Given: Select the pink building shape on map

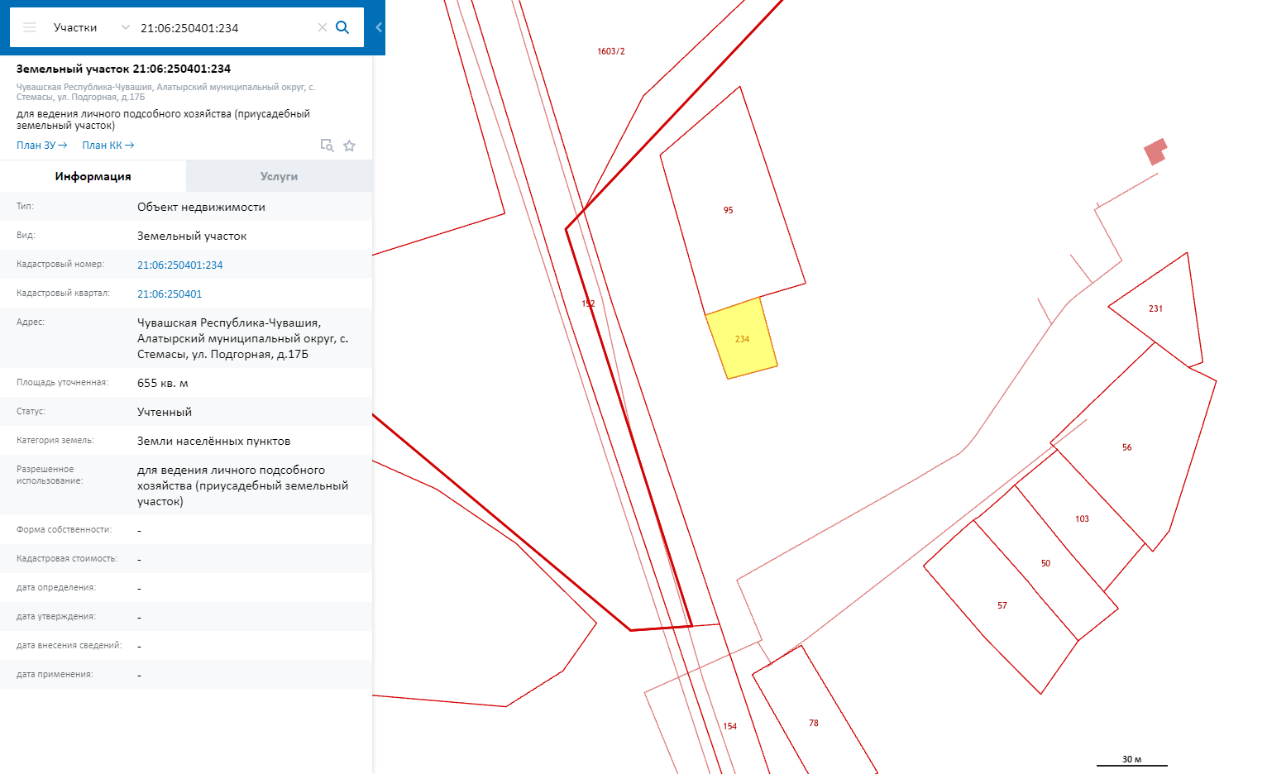Looking at the screenshot, I should [x=1155, y=152].
